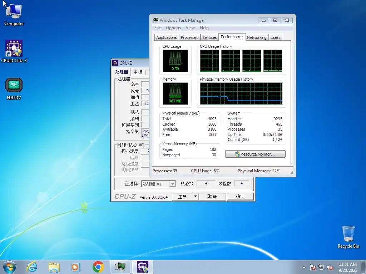
Task: Click the CPU-Z title bar icon
Action: pyautogui.click(x=115, y=63)
